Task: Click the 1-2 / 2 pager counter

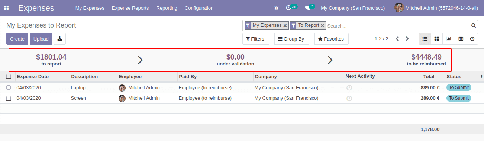Action: 381,39
